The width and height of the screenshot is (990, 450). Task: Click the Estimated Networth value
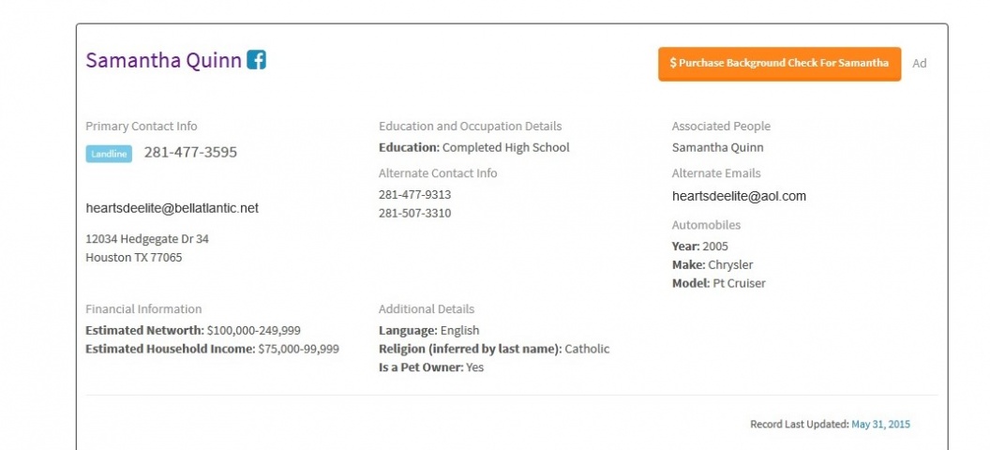click(253, 331)
